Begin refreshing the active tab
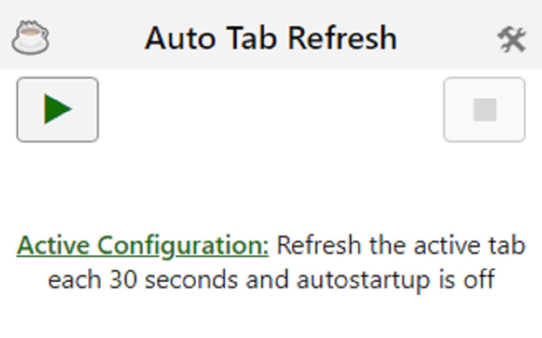Screen dimensions: 542x338 tap(58, 109)
